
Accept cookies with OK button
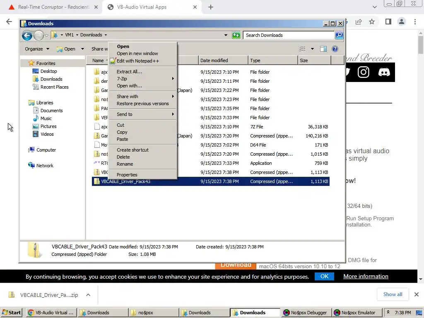pos(324,276)
